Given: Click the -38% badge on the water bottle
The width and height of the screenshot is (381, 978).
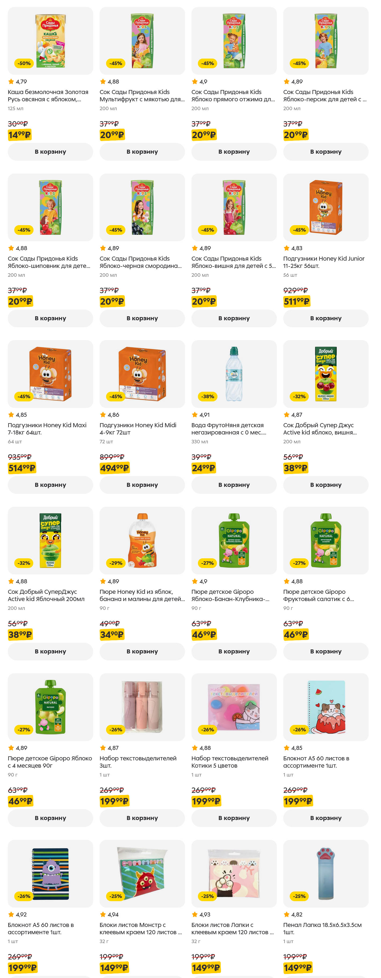Looking at the screenshot, I should point(208,396).
